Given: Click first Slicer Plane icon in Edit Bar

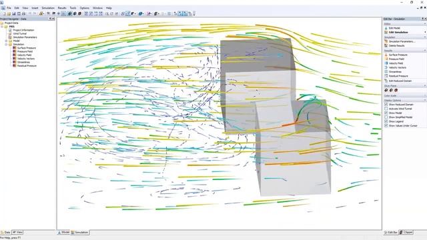Looking at the screenshot, I should (x=386, y=90).
